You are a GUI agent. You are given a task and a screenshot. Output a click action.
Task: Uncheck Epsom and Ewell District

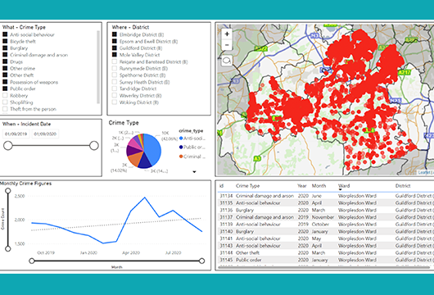(115, 41)
